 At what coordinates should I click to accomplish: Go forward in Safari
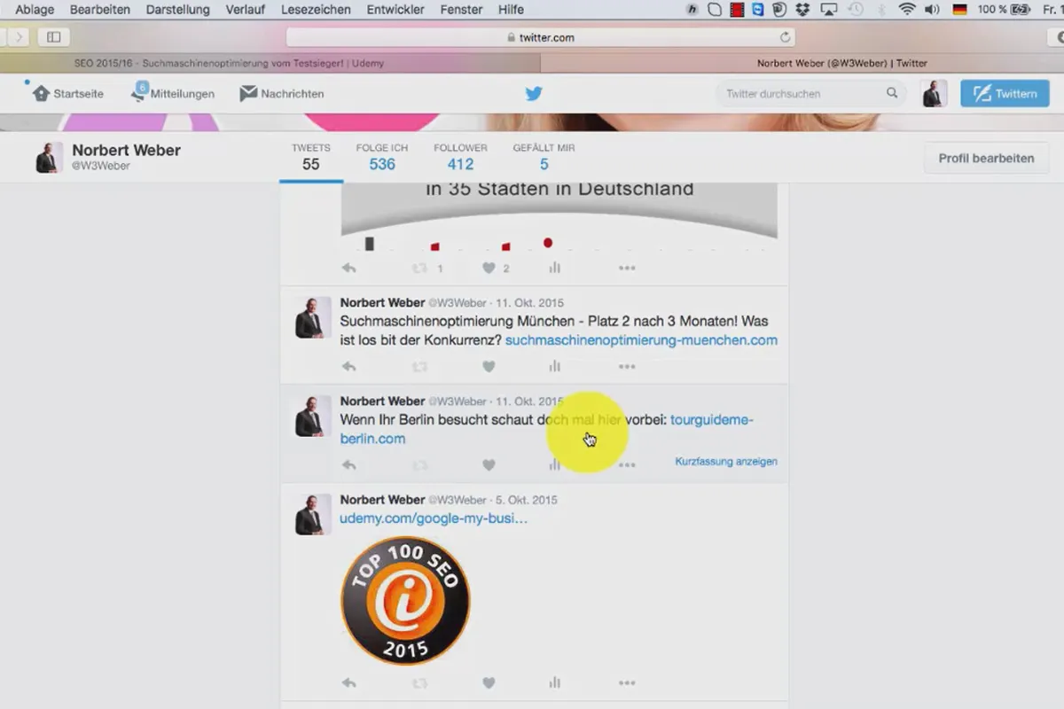(20, 37)
